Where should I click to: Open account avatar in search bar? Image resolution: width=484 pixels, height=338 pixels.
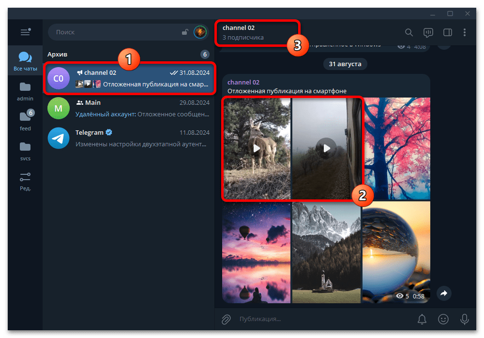click(x=200, y=32)
